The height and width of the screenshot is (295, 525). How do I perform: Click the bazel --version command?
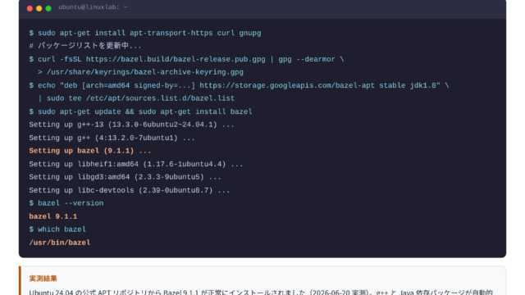(66, 203)
